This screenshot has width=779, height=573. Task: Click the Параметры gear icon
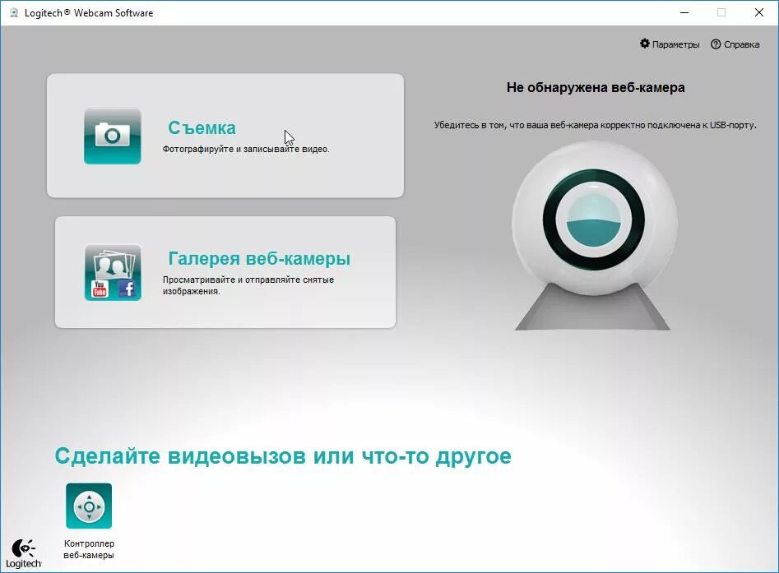pyautogui.click(x=645, y=44)
